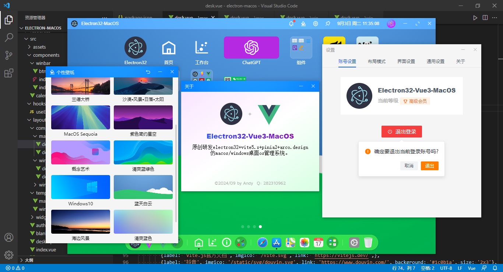Open the 关于 tab in settings
The width and height of the screenshot is (503, 272).
click(x=460, y=62)
